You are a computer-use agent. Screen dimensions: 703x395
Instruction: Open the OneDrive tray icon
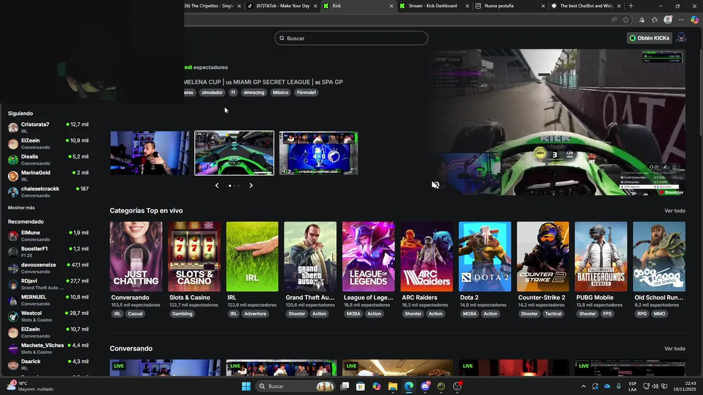607,386
